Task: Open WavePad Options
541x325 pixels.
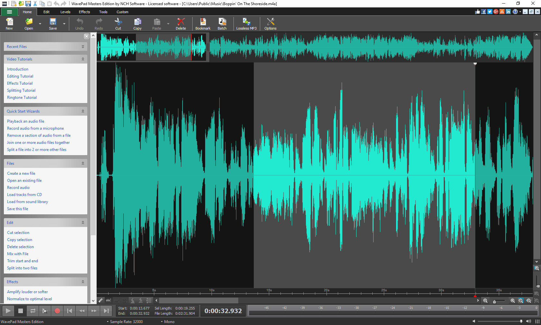Action: pos(270,23)
